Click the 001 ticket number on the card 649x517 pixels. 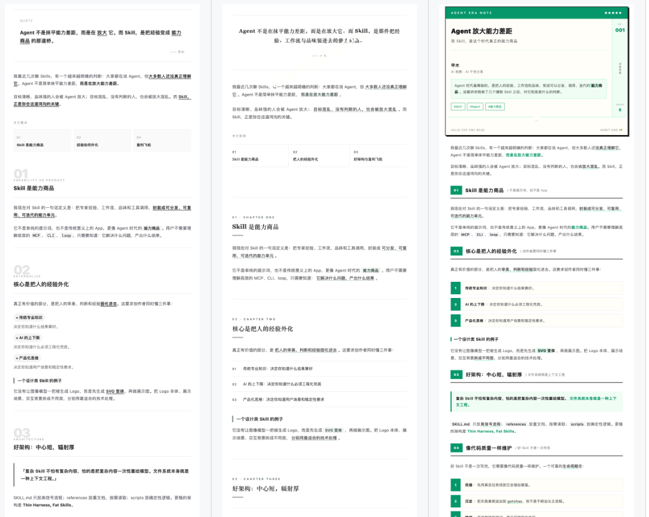[x=620, y=30]
